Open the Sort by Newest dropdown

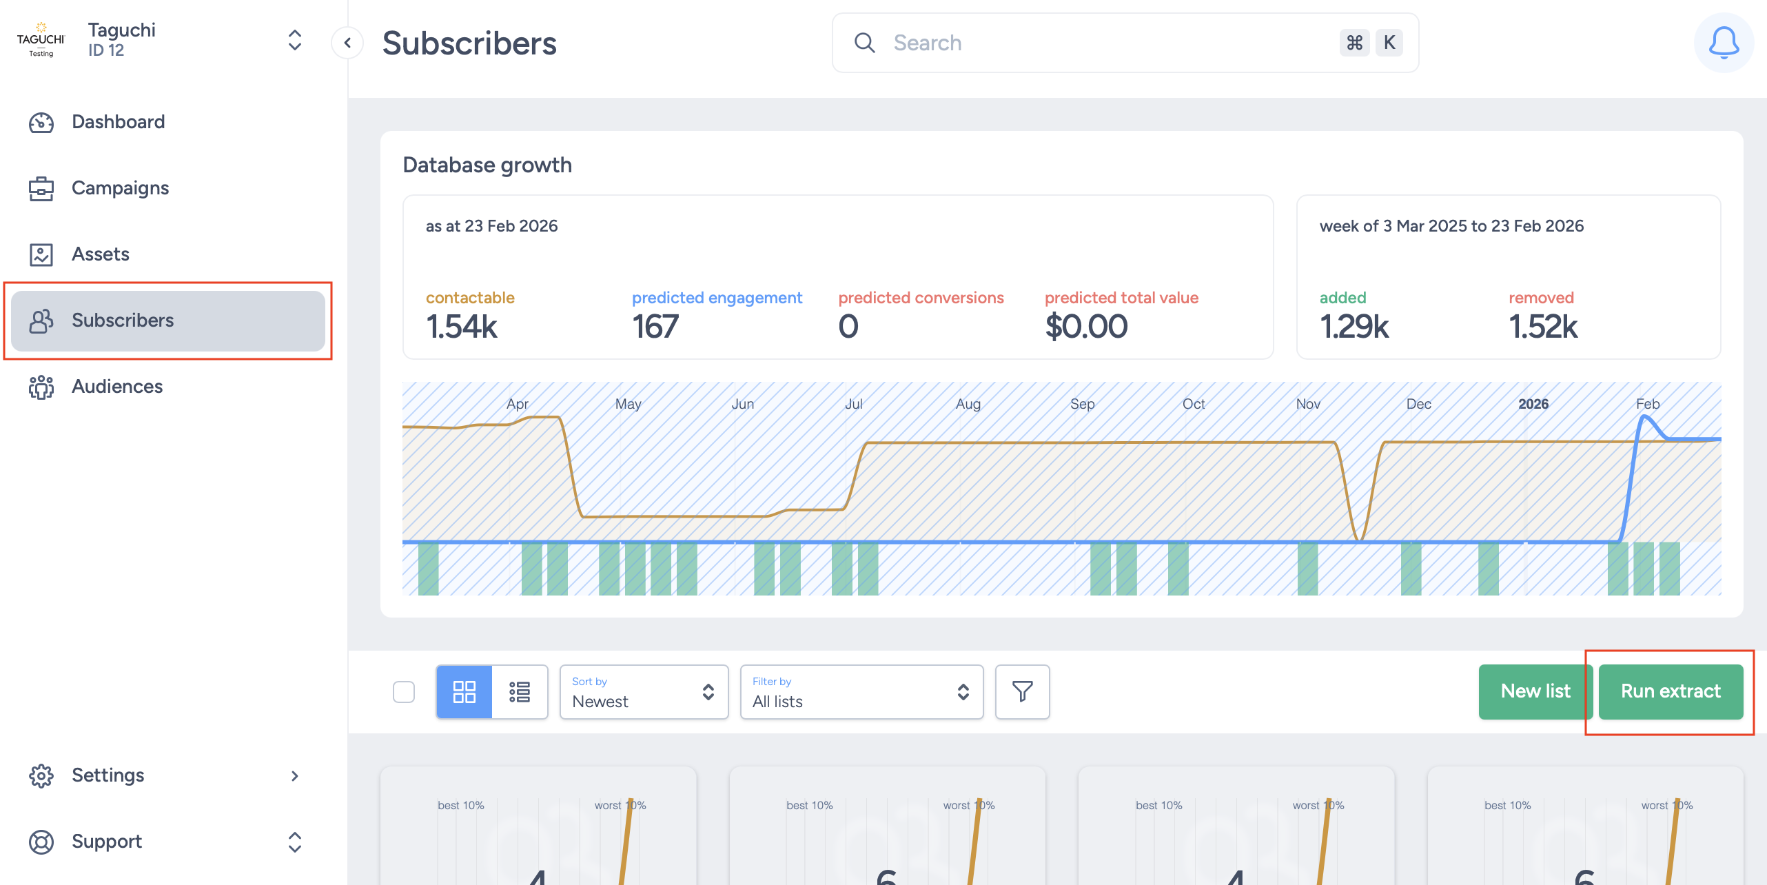(644, 691)
